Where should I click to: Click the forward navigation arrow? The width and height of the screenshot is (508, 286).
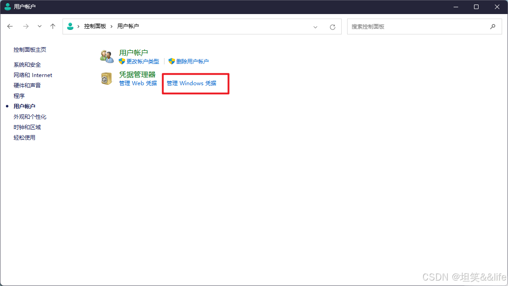[x=26, y=26]
